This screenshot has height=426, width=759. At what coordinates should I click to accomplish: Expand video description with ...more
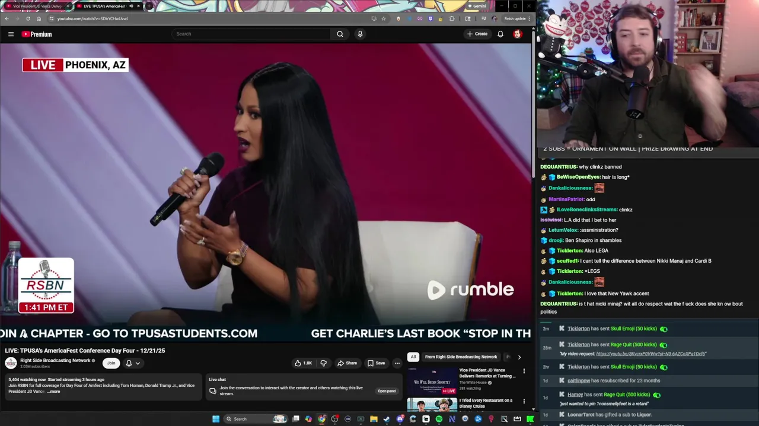pos(54,392)
